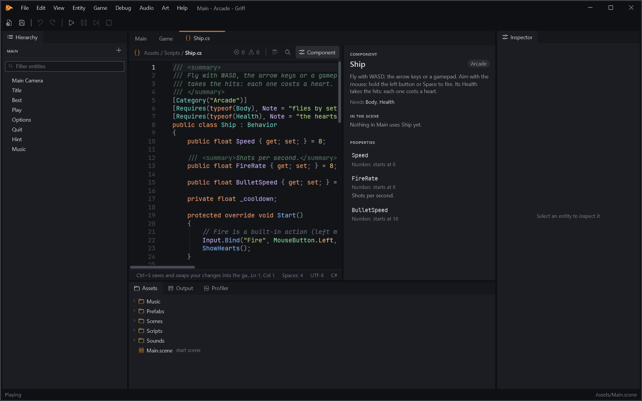The height and width of the screenshot is (401, 642).
Task: Click the Griff app logo icon
Action: [x=9, y=8]
